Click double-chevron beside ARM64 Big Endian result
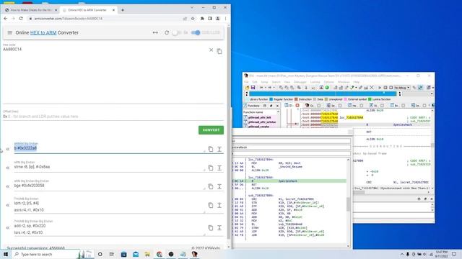Image resolution: width=462 pixels, height=259 pixels. (x=8, y=149)
